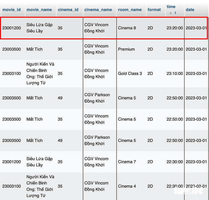The width and height of the screenshot is (209, 200).
Task: Select the 'Cinema 4' room cell
Action: [127, 186]
